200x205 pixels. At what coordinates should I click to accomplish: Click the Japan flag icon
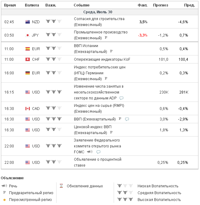pyautogui.click(x=28, y=35)
